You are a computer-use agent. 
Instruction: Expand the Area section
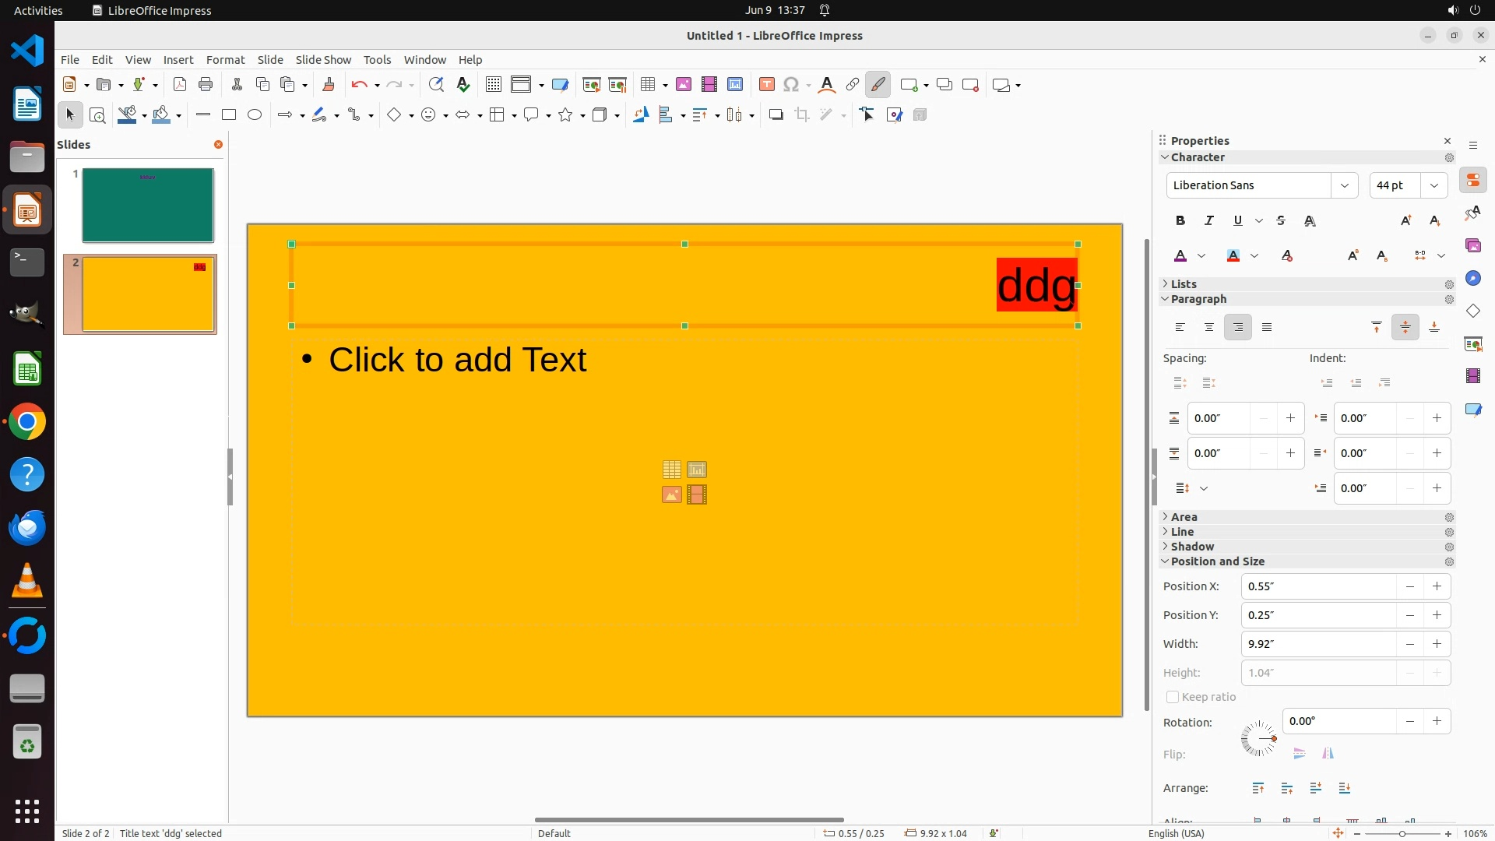point(1184,517)
